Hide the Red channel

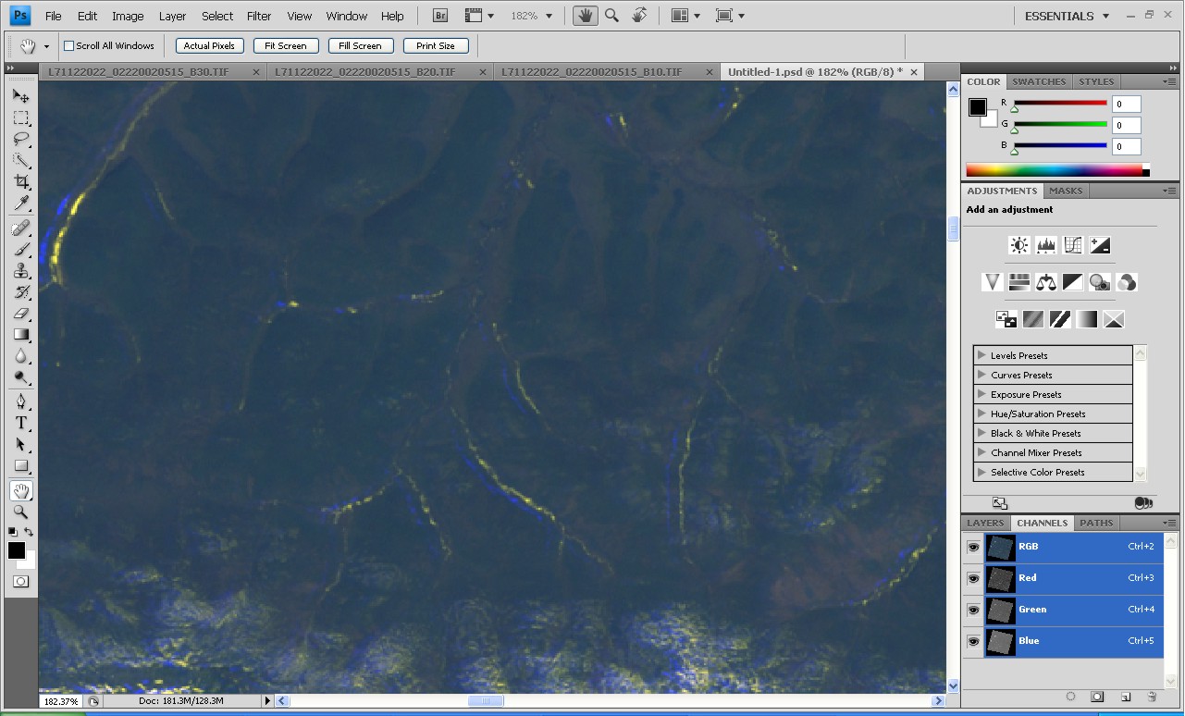pos(973,578)
